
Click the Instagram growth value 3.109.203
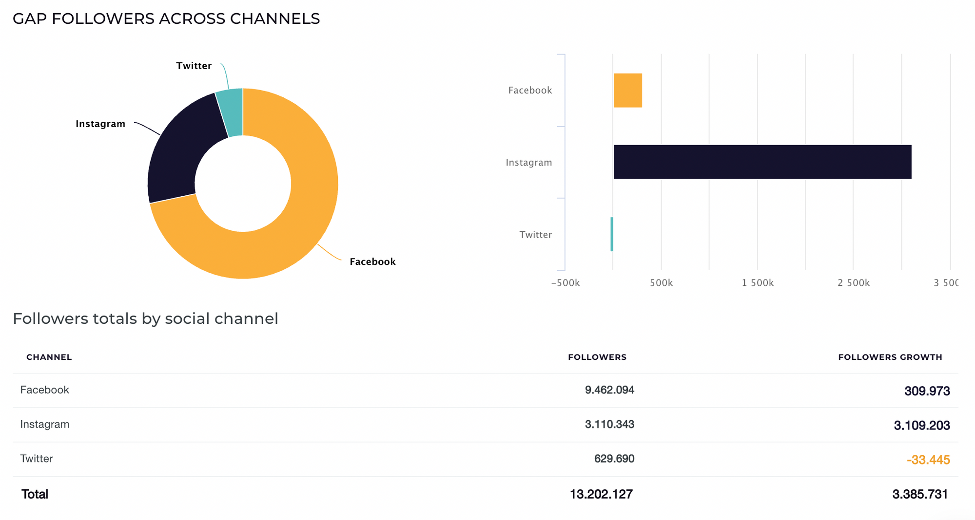coord(922,426)
